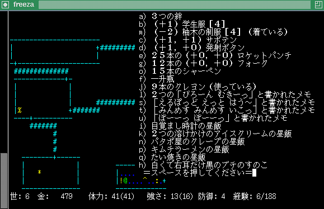Click the yellow ^ trap symbol
Viewport: 324px width, 209px height.
pos(145,179)
